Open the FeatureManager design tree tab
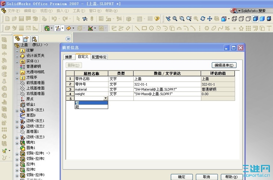Screen dimensions: 273x180 point(17,39)
